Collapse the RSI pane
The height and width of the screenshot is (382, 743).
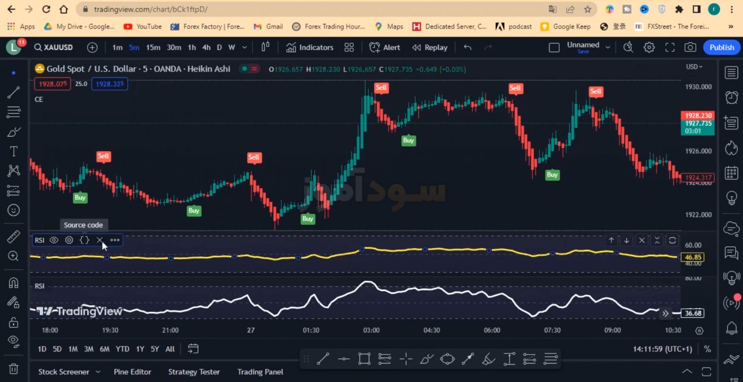coord(657,240)
